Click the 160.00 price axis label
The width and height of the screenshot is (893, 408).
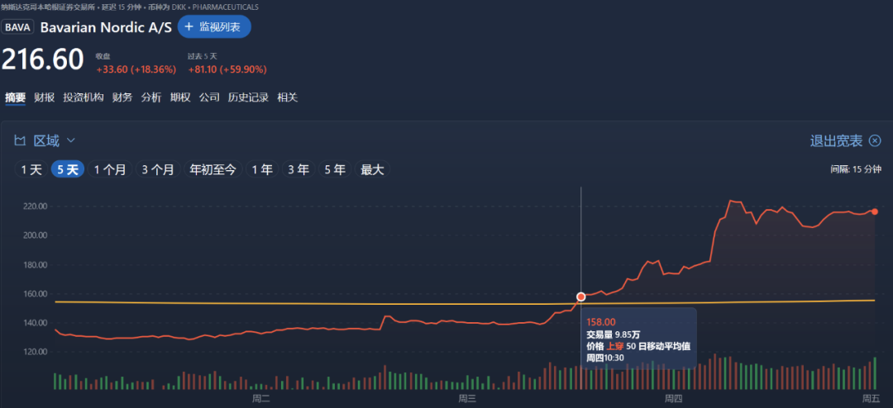coord(36,294)
